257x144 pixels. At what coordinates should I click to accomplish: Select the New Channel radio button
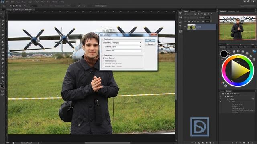click(104, 58)
